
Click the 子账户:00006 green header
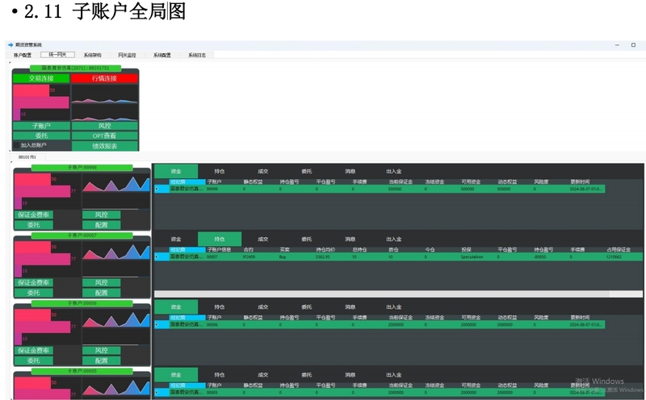tap(82, 303)
